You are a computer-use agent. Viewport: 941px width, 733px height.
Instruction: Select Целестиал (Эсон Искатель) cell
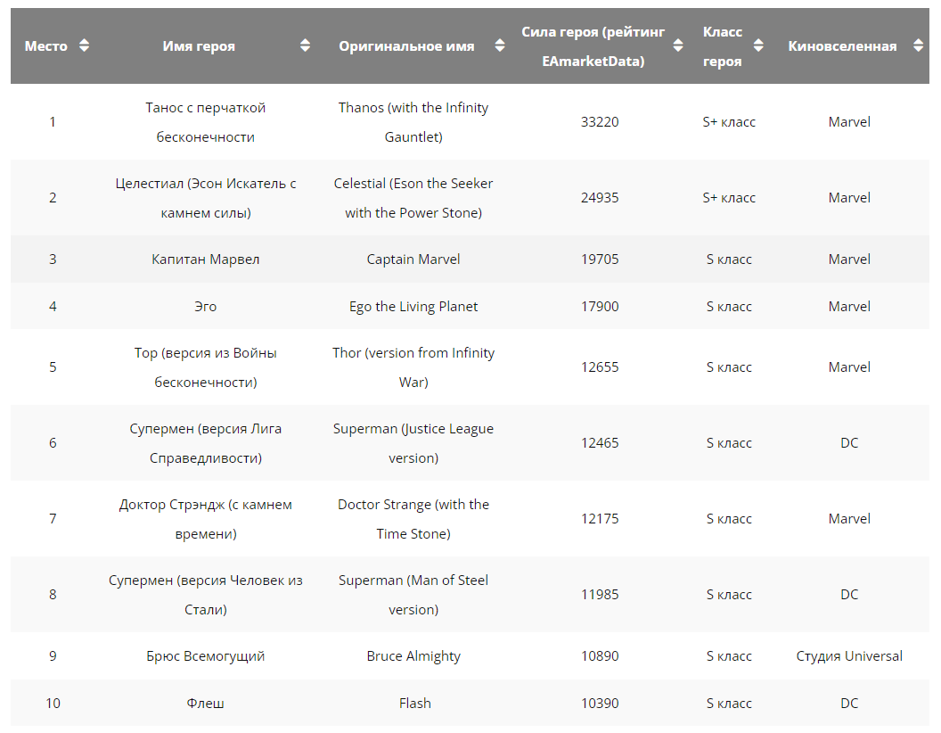205,197
